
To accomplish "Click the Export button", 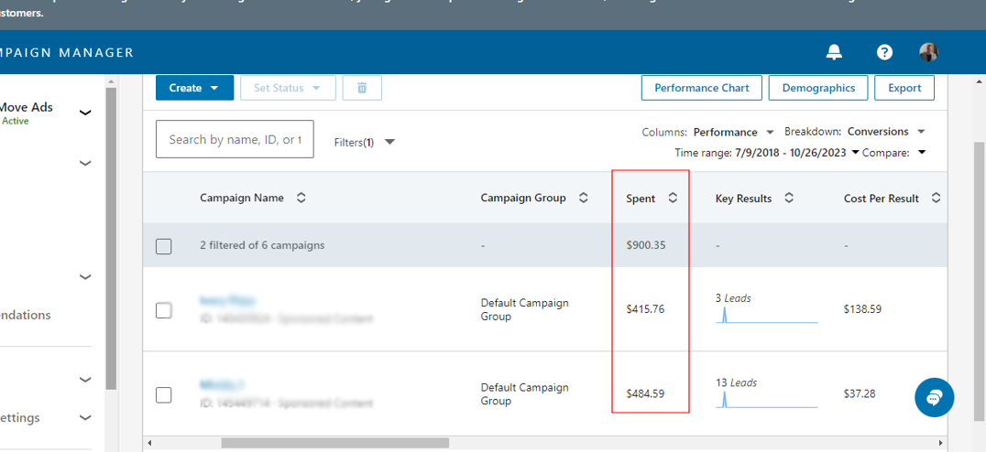I will (x=904, y=88).
